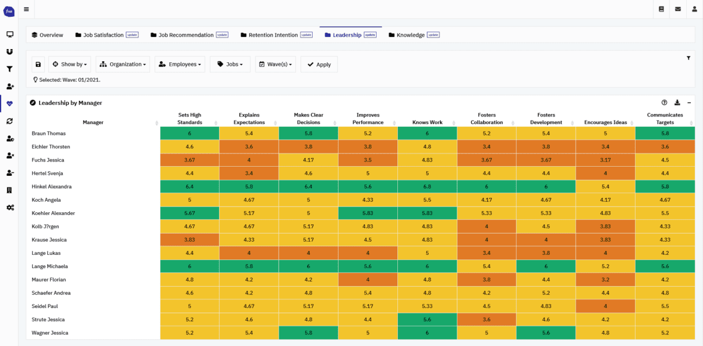Download the Leadership by Manager table

(676, 103)
